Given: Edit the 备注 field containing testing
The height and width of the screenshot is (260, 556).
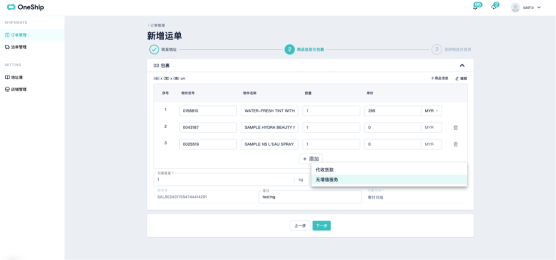Looking at the screenshot, I should pos(310,197).
